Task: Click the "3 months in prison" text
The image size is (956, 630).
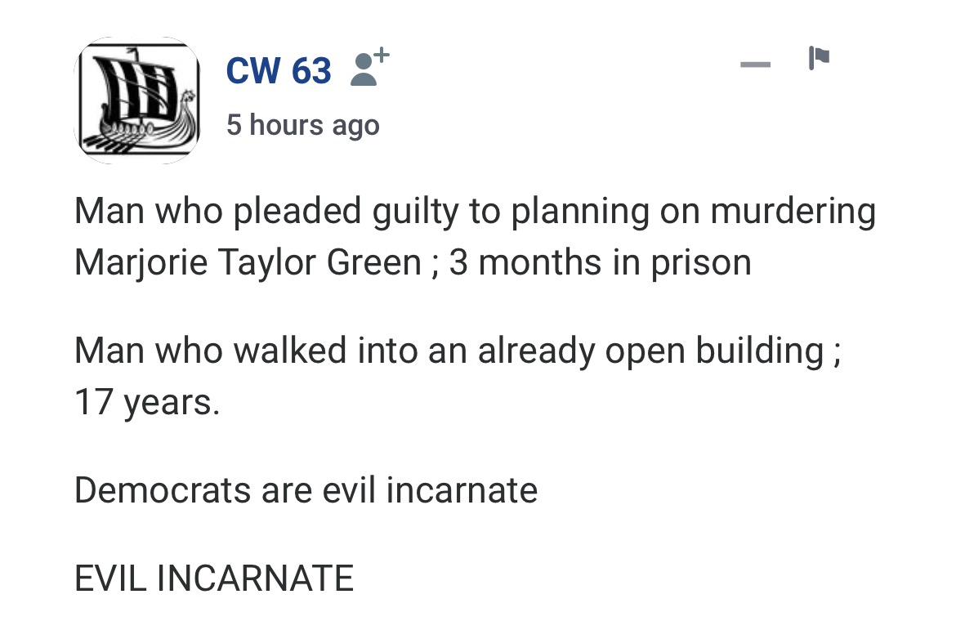Action: [600, 263]
